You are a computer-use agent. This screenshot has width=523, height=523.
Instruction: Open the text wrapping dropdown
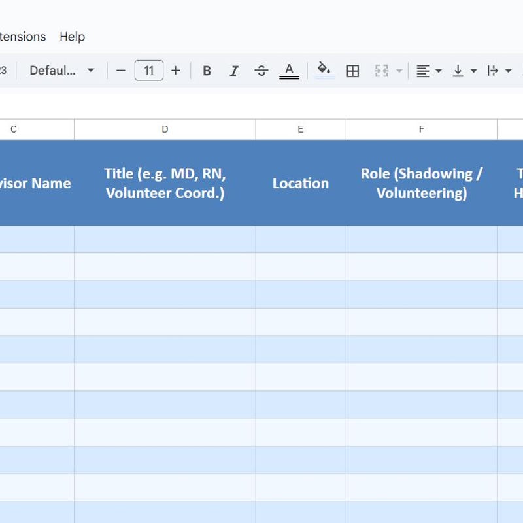tap(499, 71)
